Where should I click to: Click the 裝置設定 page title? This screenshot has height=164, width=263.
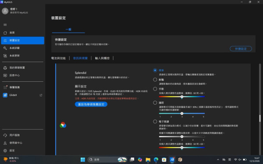58,18
